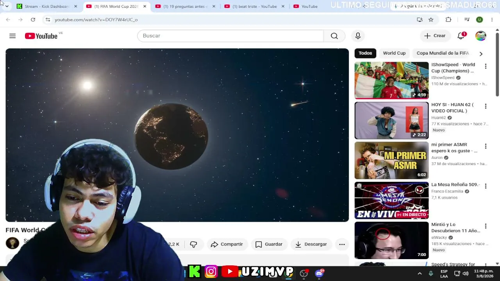Viewport: 500px width, 281px height.
Task: Open the taskbar volume control
Action: (x=466, y=274)
